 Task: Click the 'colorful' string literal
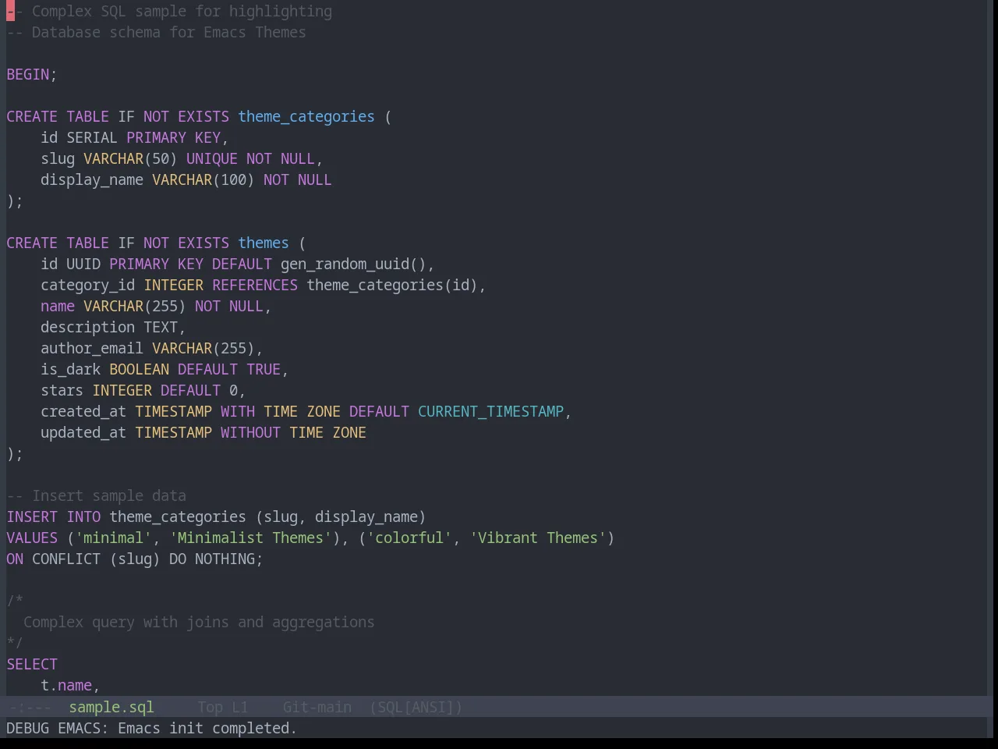pyautogui.click(x=409, y=538)
